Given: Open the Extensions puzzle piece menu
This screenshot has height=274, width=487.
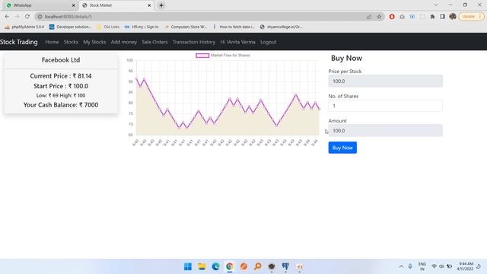Looking at the screenshot, I should point(432,17).
